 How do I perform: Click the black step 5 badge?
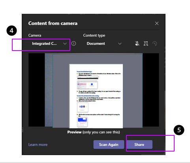point(179,130)
